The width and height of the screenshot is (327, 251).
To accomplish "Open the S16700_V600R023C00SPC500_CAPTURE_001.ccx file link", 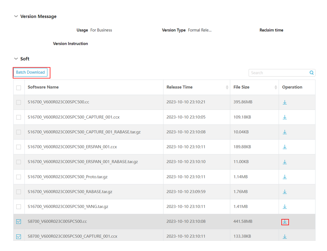I will [x=72, y=117].
